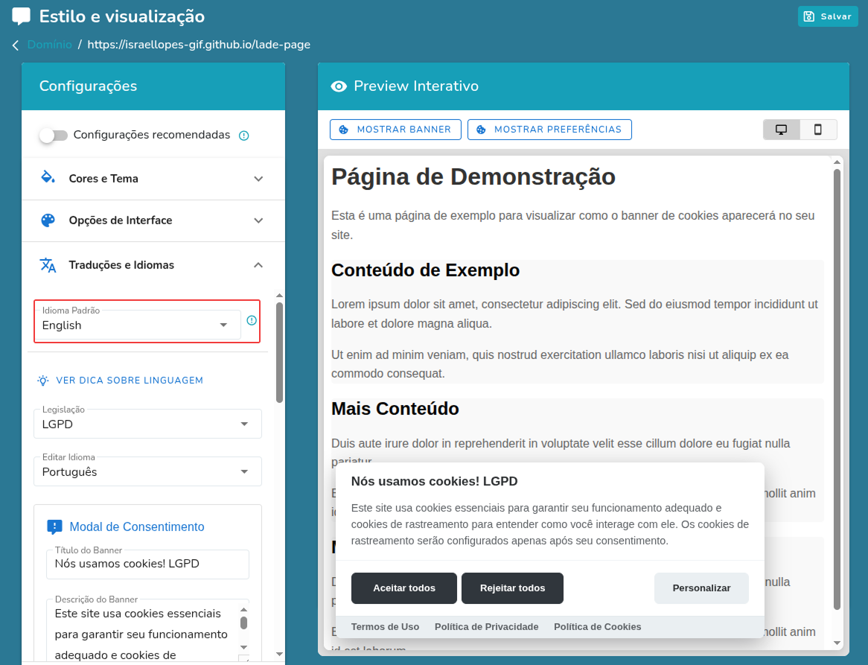Expand the Opções de Interface section

[258, 220]
